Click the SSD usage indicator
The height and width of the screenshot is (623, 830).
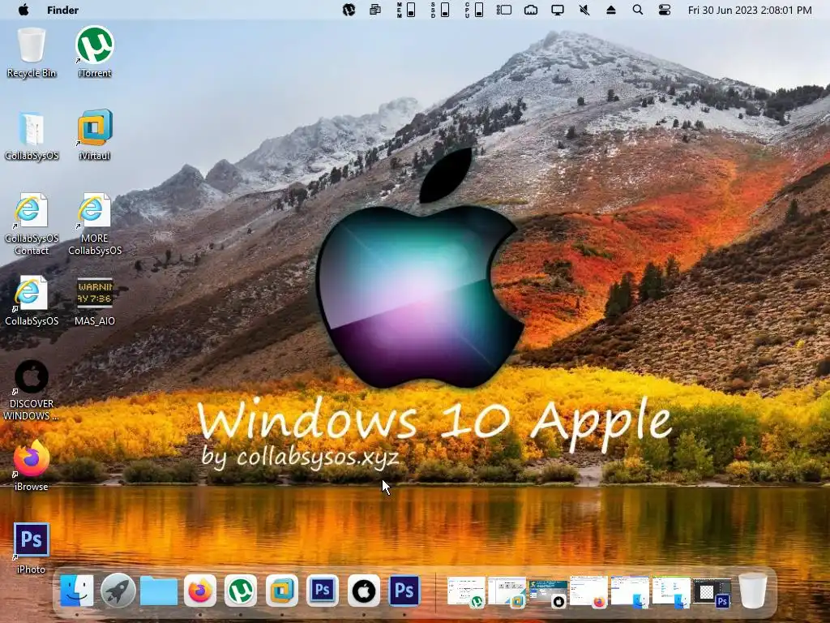click(x=440, y=10)
